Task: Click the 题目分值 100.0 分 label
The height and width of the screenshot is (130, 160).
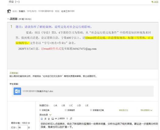Action: 20,123
